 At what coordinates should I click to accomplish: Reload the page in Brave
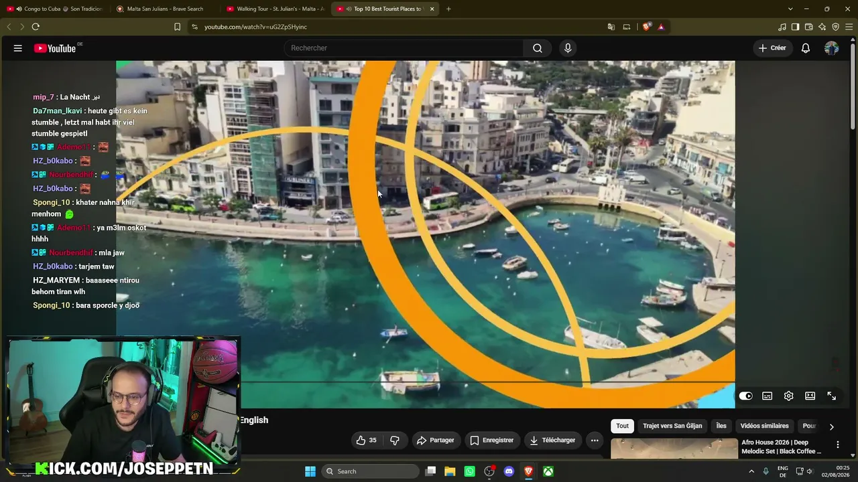tap(36, 27)
